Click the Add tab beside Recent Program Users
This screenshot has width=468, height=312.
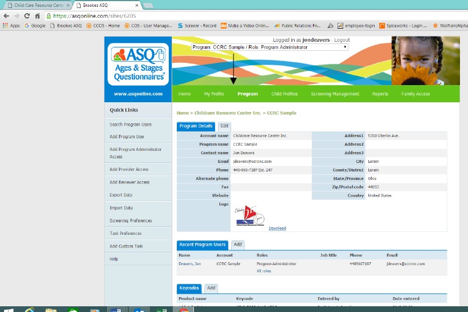[x=237, y=245]
